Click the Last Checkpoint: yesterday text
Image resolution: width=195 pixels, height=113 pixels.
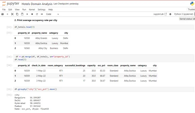(66, 4)
